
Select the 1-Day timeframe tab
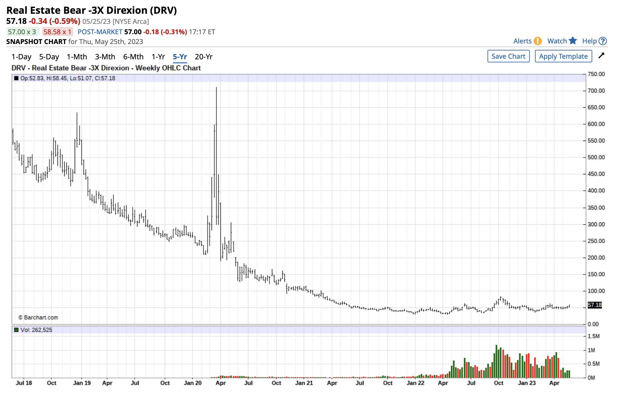pyautogui.click(x=21, y=57)
